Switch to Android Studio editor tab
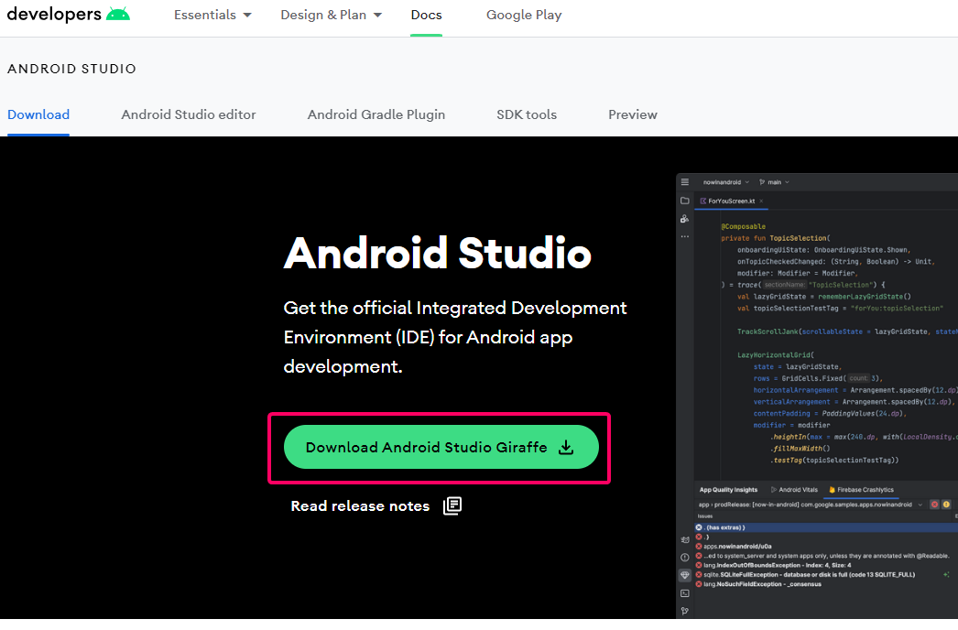The height and width of the screenshot is (630, 958). coord(189,114)
